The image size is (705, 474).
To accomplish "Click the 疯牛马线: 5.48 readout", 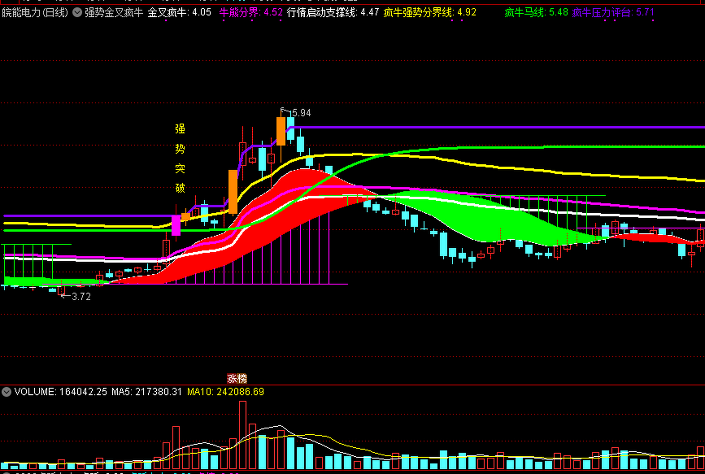I will (536, 13).
